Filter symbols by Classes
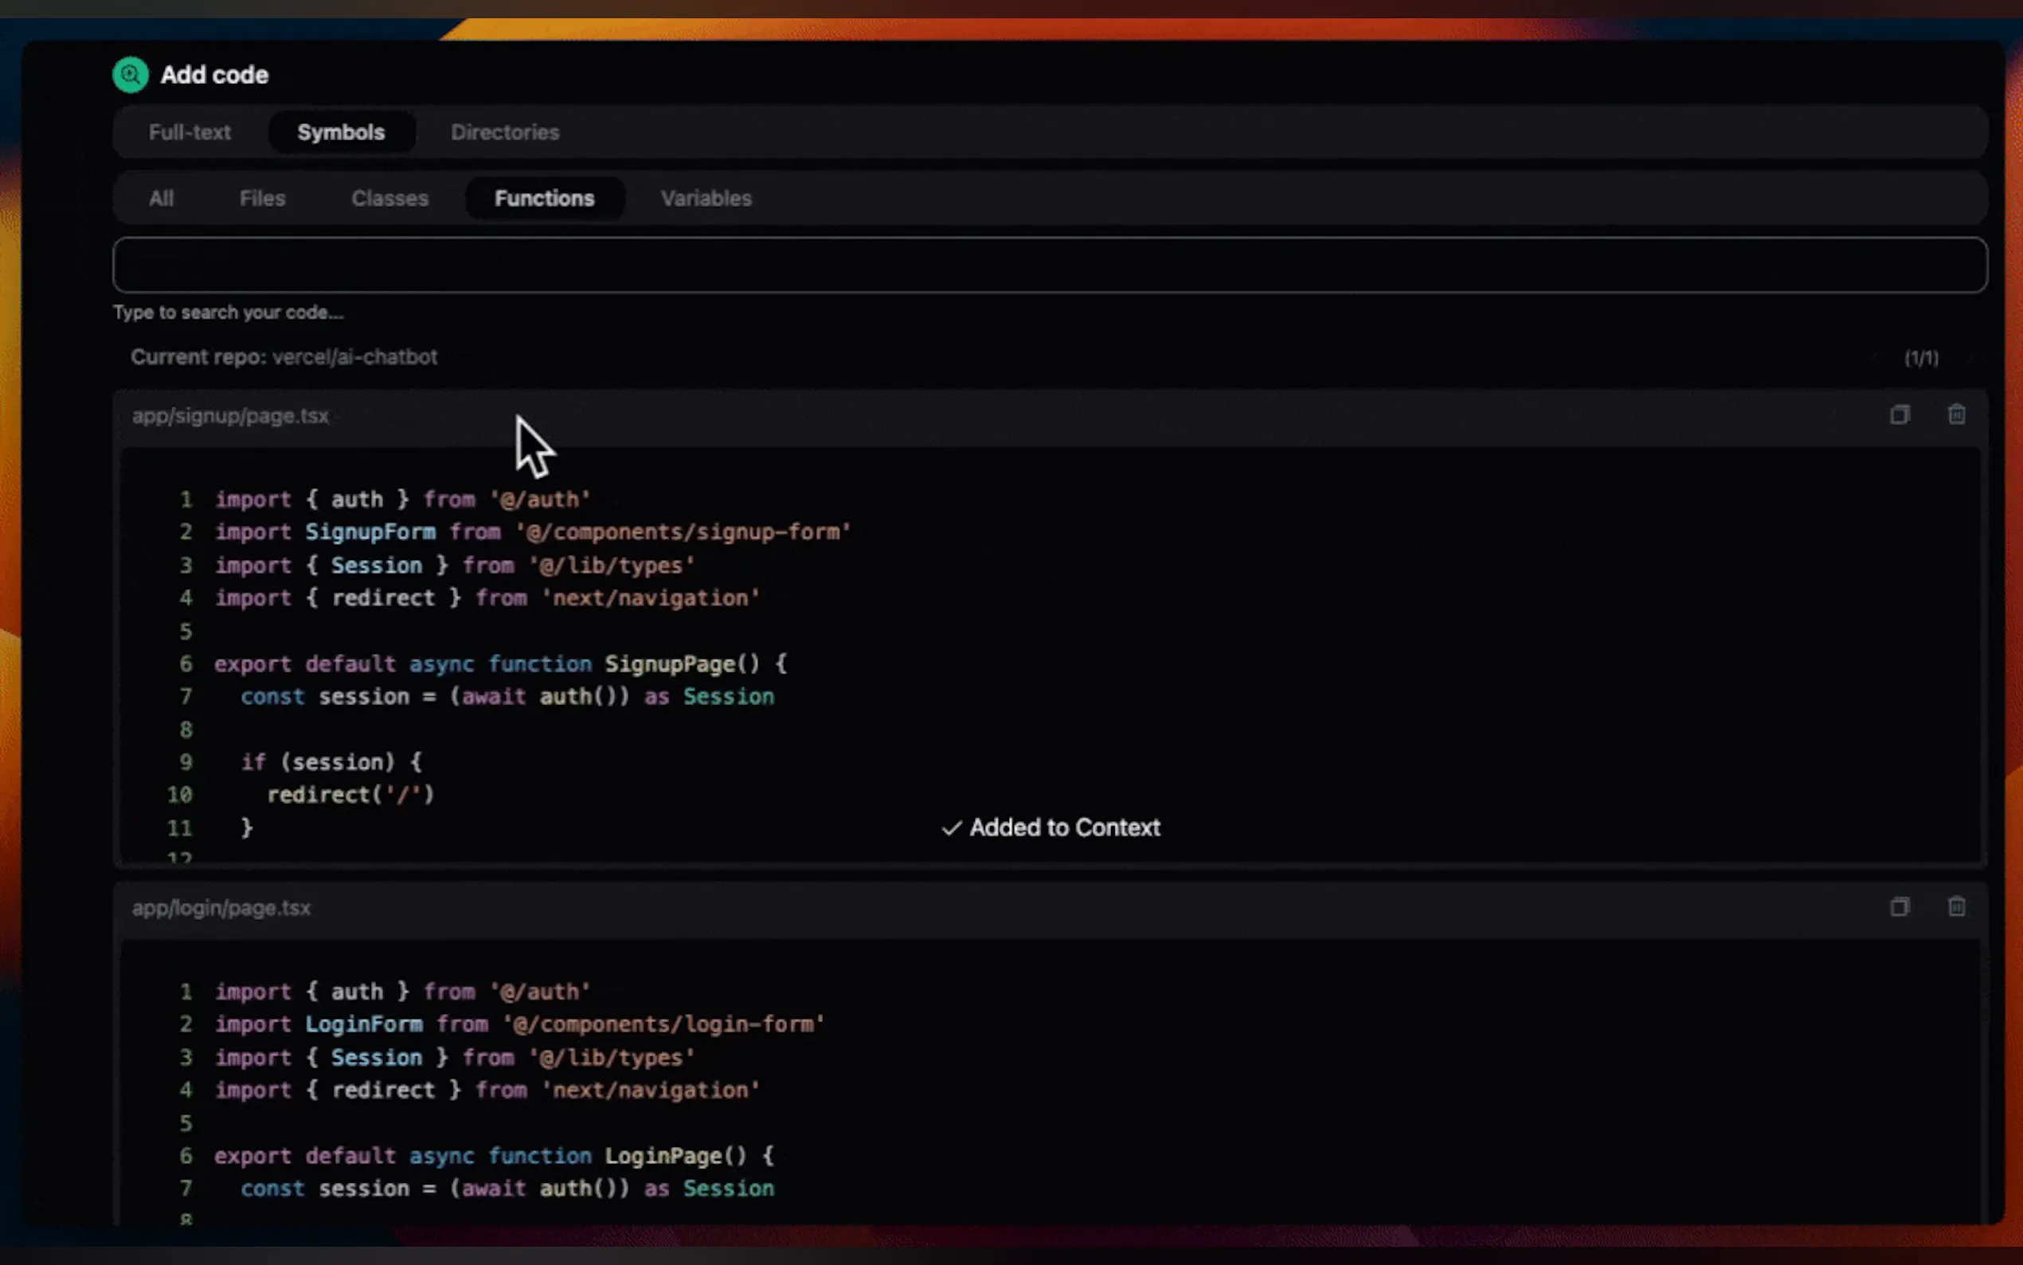This screenshot has height=1265, width=2023. pos(389,198)
